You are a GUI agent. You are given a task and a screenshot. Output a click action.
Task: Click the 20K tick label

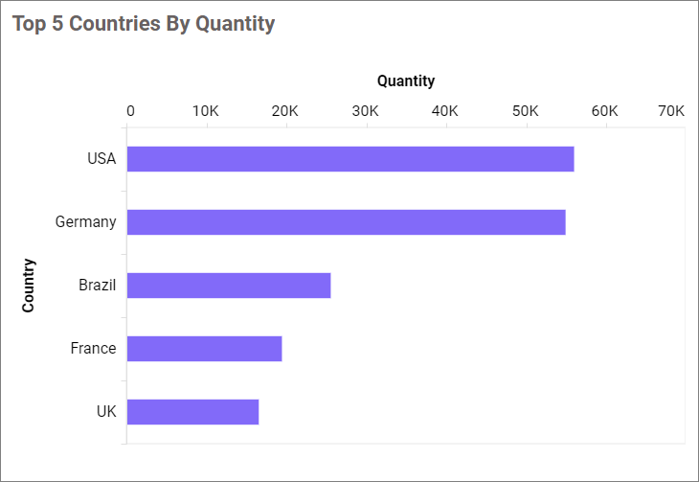(285, 111)
